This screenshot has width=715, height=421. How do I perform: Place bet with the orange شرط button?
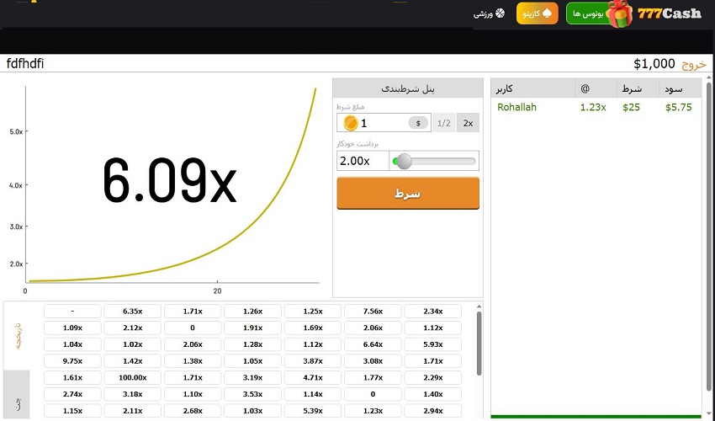(x=408, y=194)
